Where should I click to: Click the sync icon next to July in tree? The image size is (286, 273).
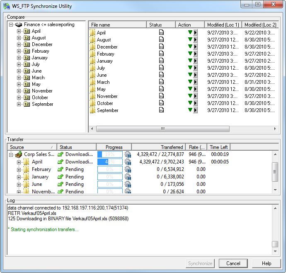coord(27,64)
